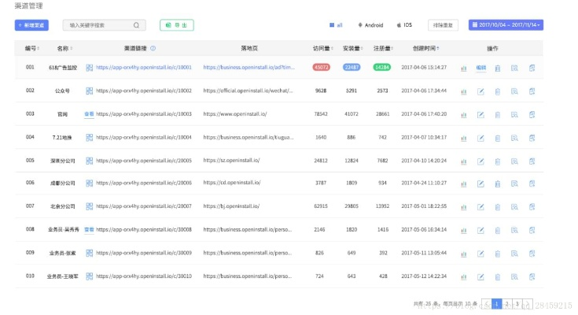This screenshot has height=315, width=578.
Task: Go to page 3 in pagination
Action: tap(517, 303)
